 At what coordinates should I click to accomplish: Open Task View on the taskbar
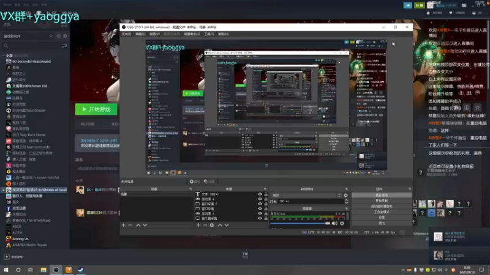30,270
